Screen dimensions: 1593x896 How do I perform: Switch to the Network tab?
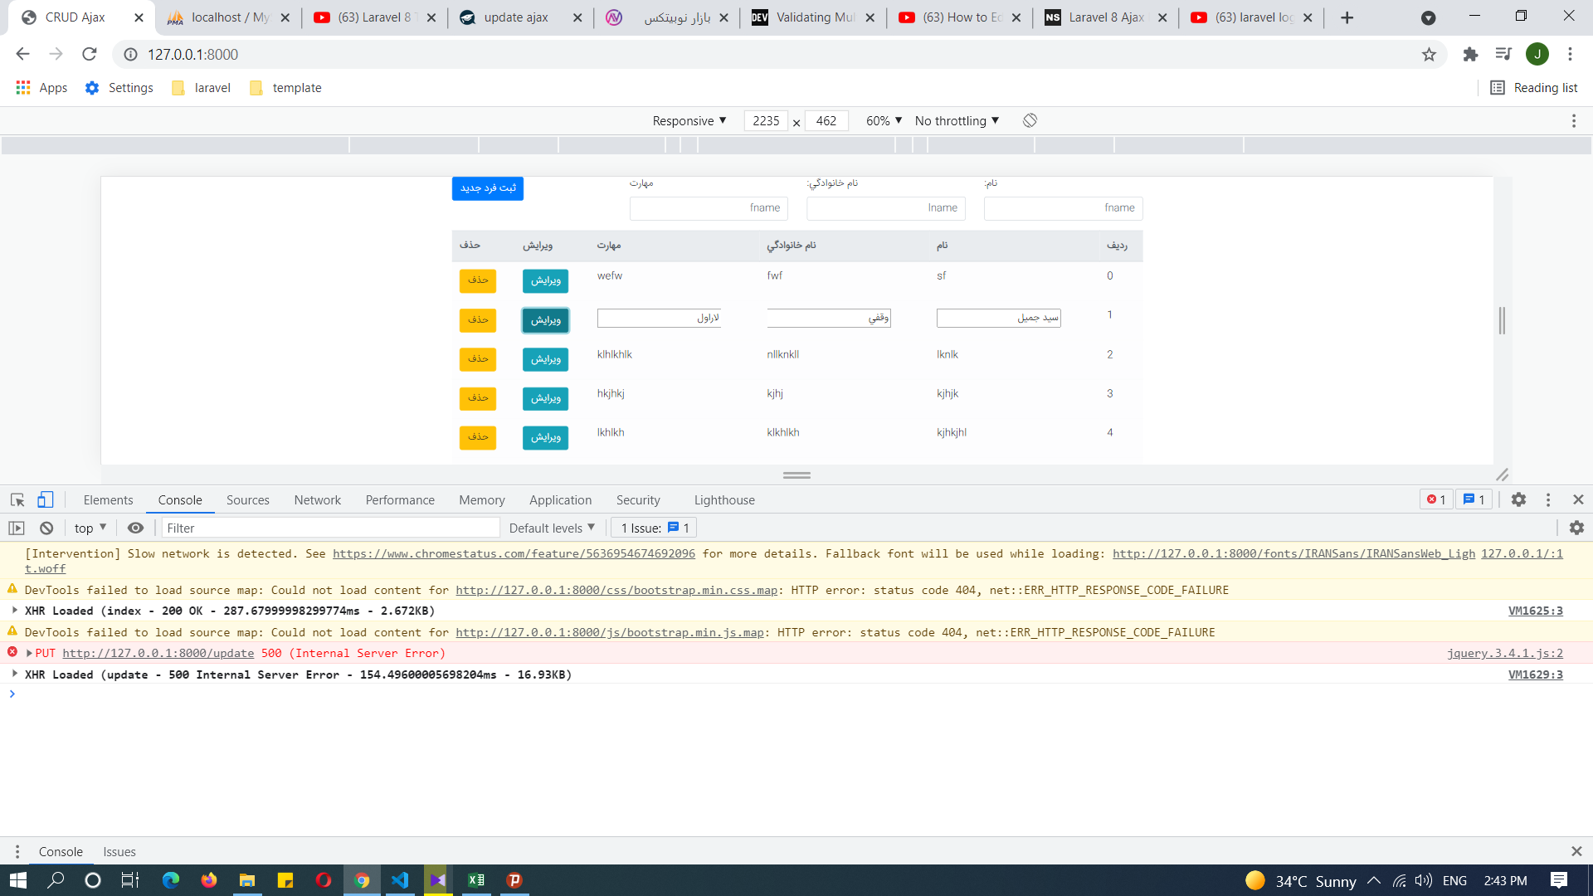[x=317, y=500]
